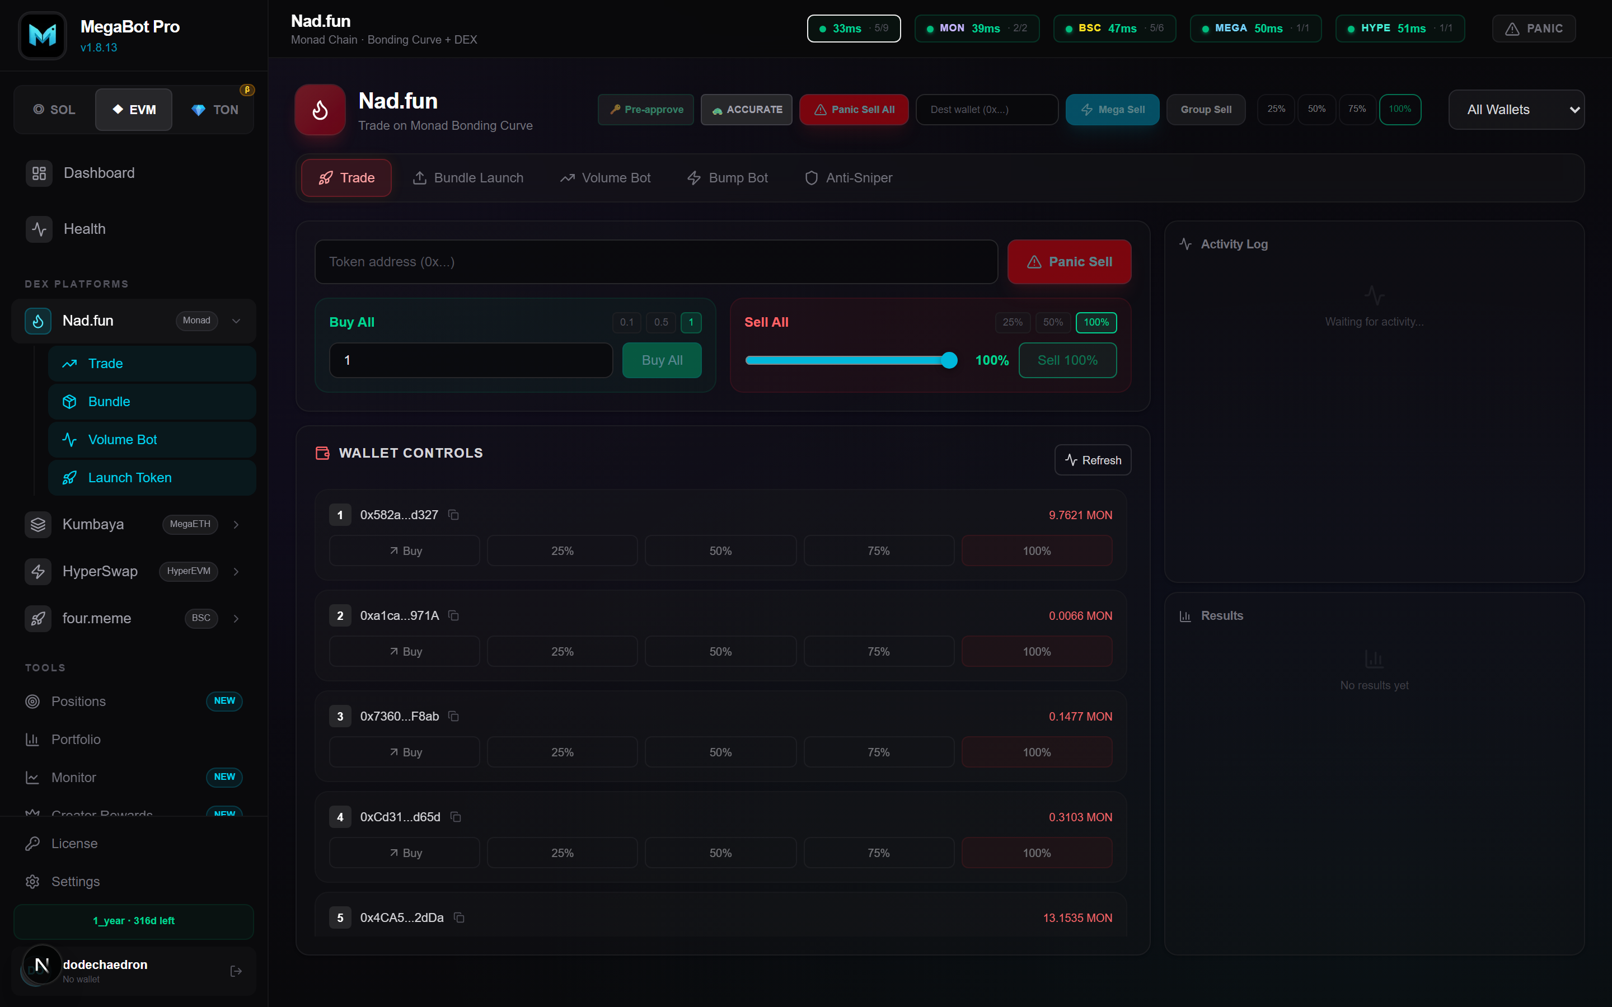Collapse the Nad.fun sidebar section
The width and height of the screenshot is (1612, 1007).
236,321
